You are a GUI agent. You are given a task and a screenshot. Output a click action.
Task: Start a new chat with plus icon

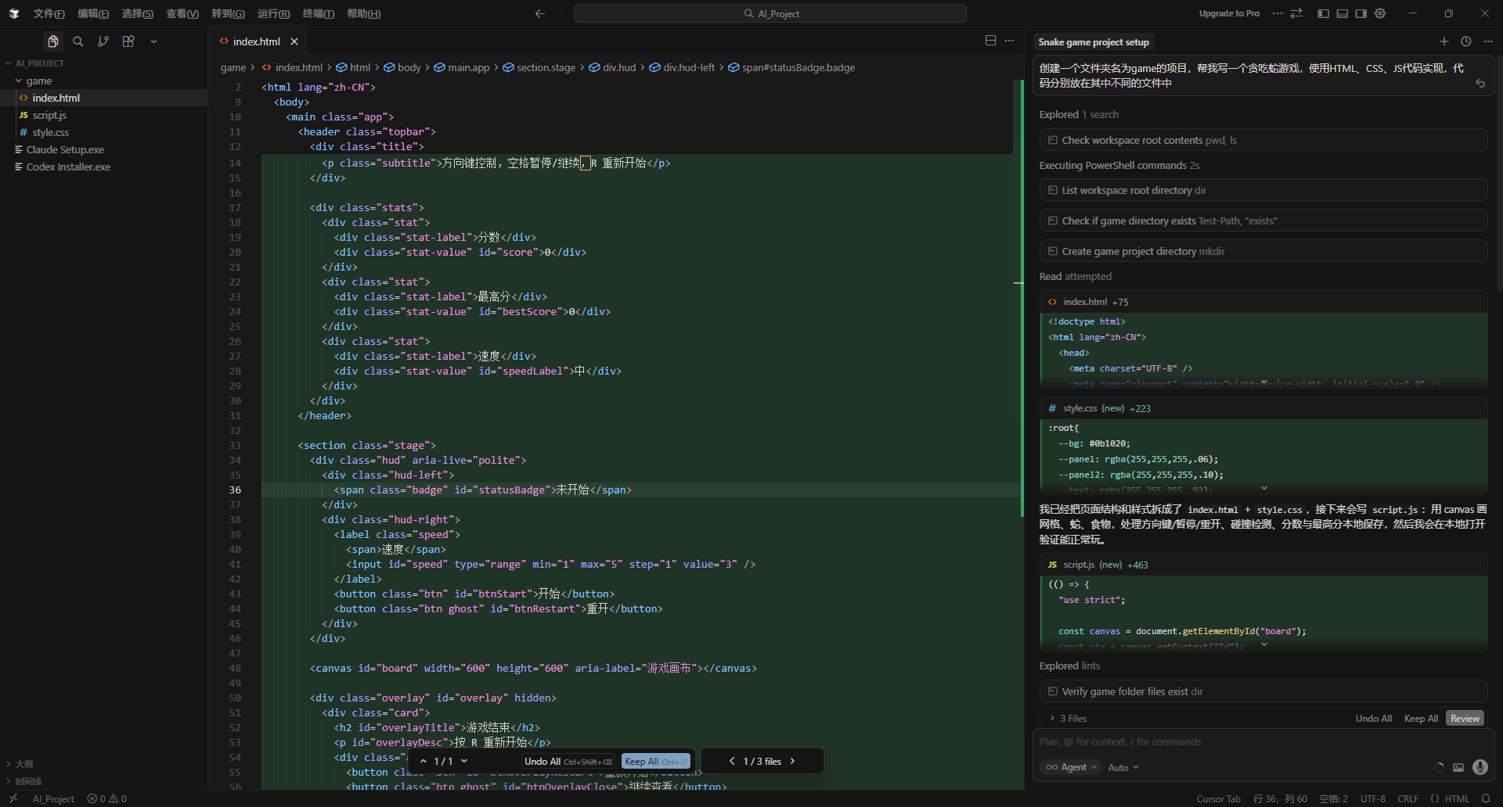tap(1444, 41)
